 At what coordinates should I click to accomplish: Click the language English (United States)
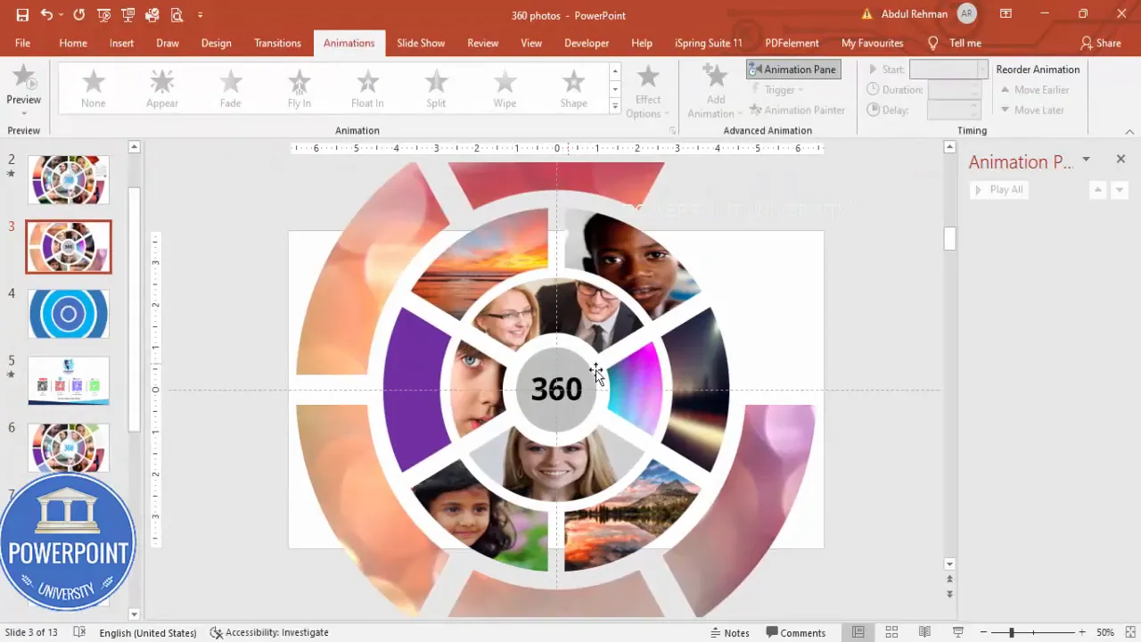point(148,632)
